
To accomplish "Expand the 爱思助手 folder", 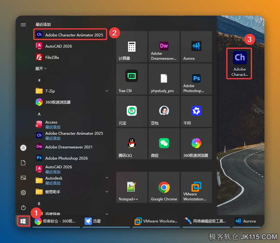I will 71,192.
